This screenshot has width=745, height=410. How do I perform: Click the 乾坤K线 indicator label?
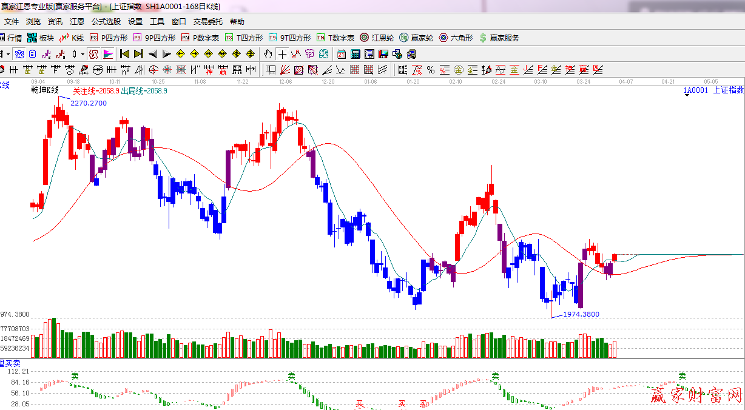coord(45,90)
